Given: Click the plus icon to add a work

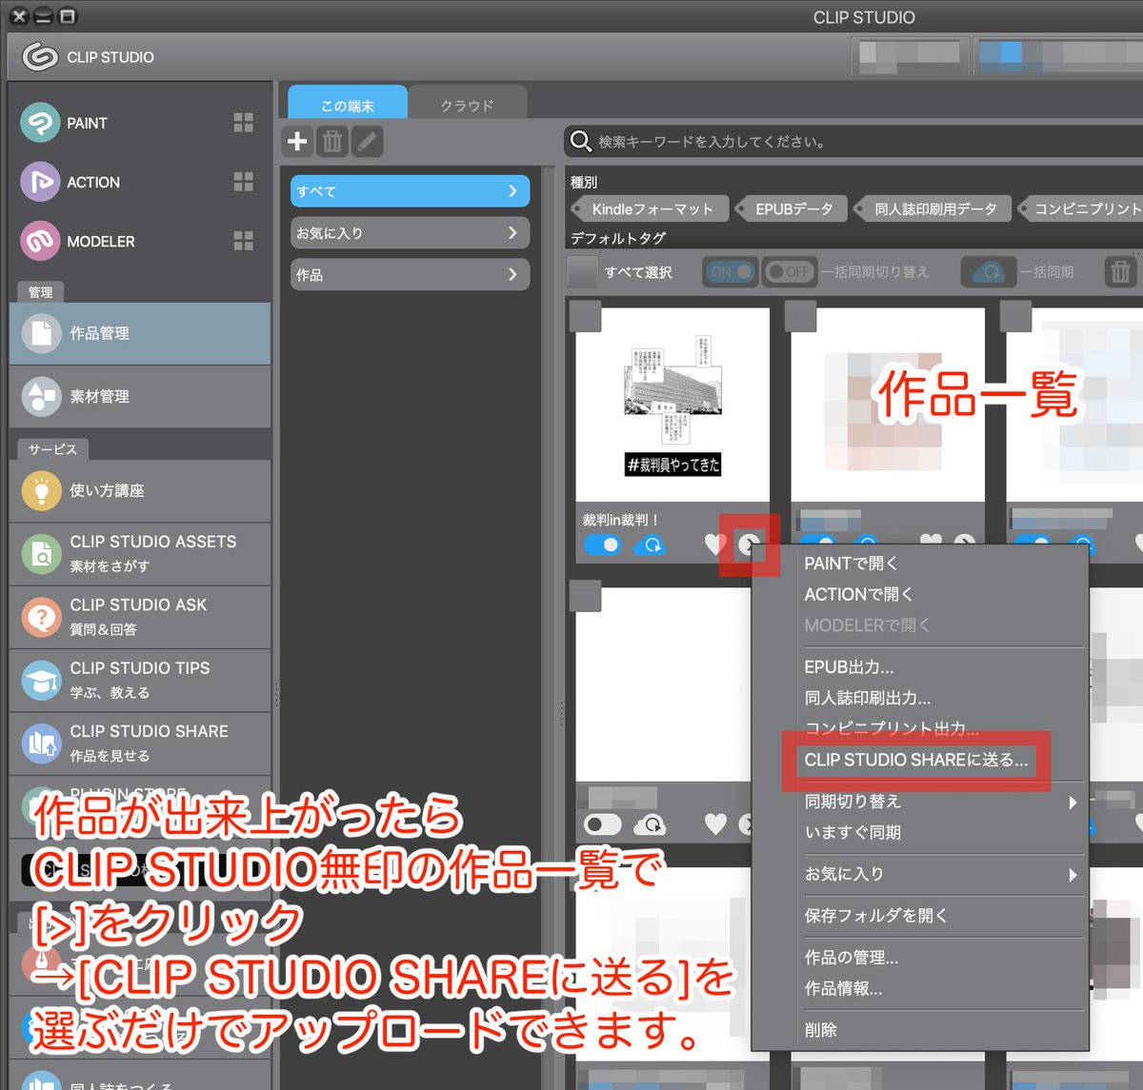Looking at the screenshot, I should pos(297,142).
